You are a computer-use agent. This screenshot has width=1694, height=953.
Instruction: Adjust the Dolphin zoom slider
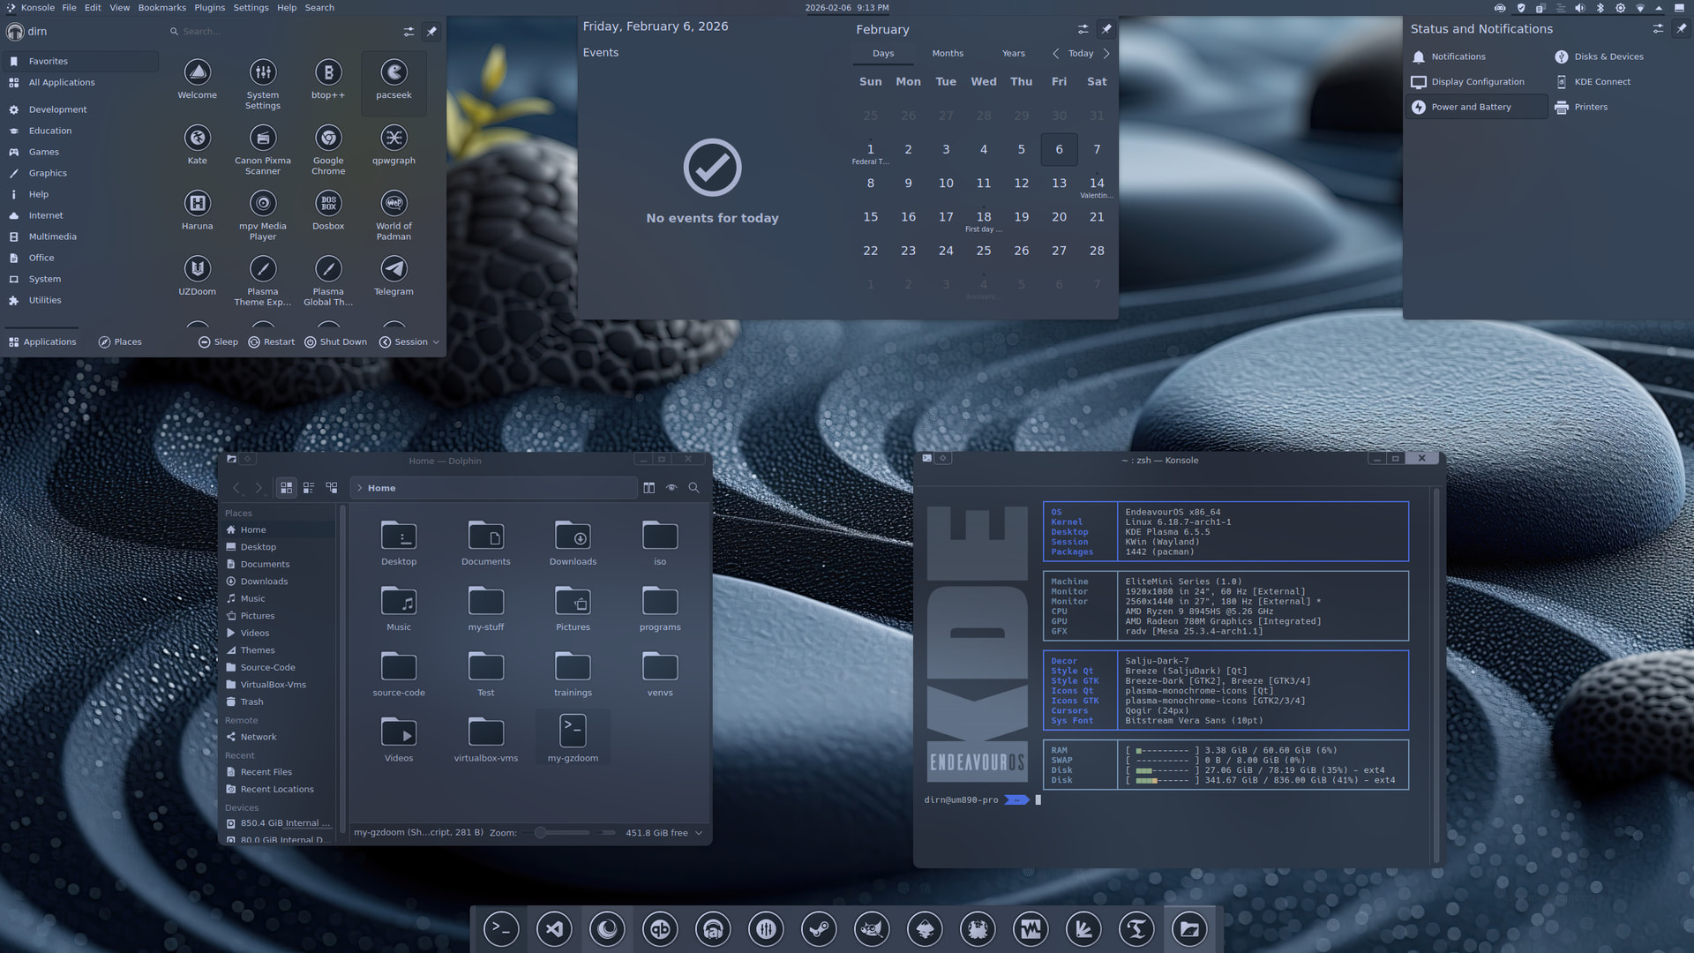541,833
